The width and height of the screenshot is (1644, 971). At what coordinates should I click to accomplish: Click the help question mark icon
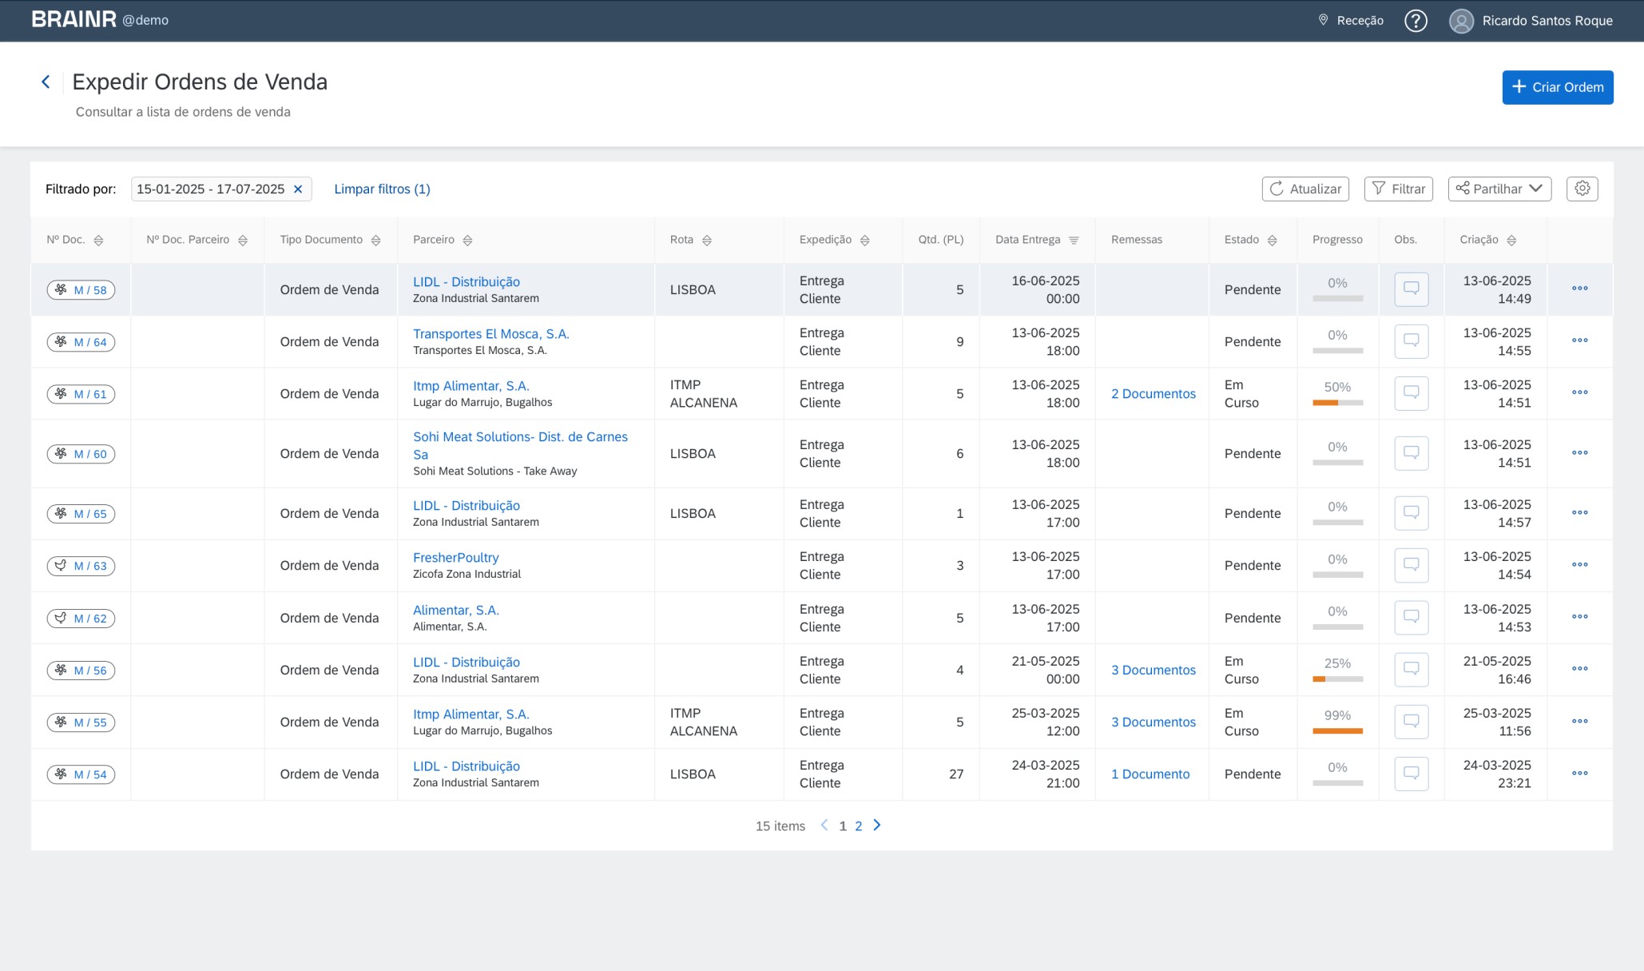(1416, 21)
